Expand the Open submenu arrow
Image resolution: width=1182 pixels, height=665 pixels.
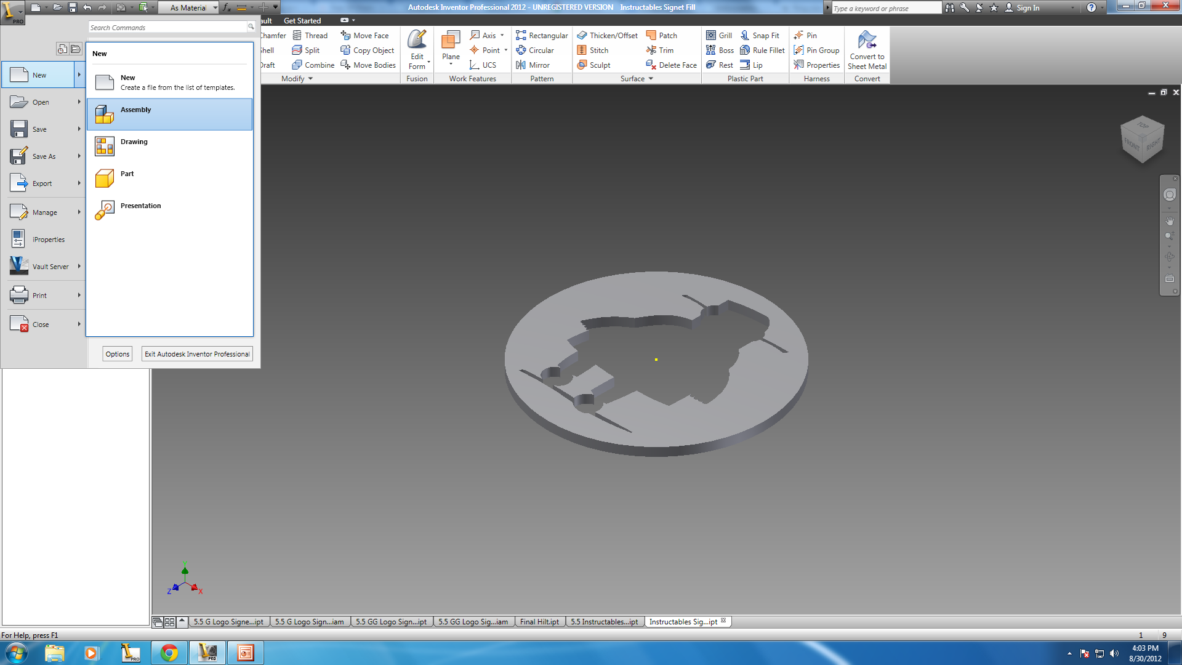coord(79,102)
